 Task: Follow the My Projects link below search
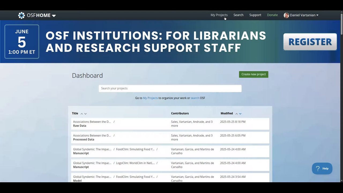coord(150,98)
